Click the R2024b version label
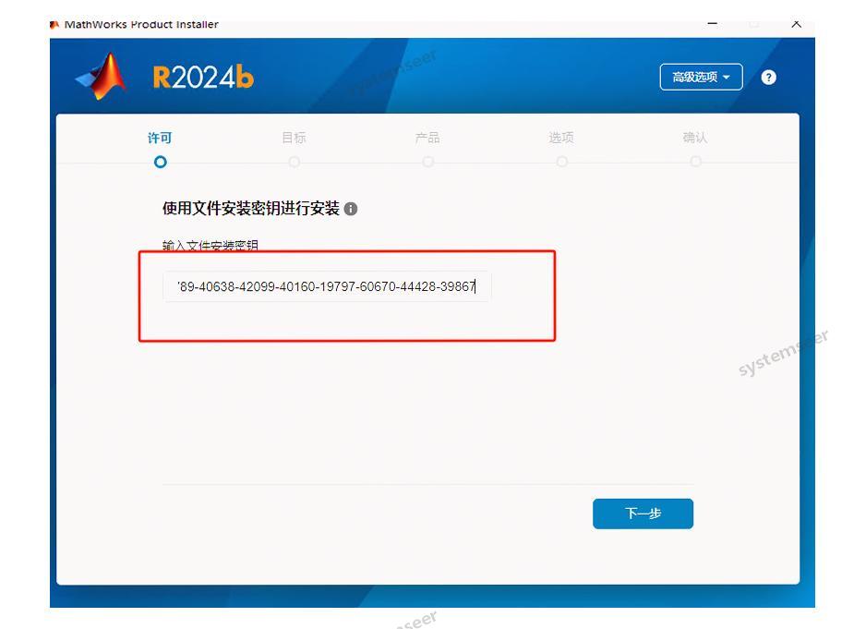Viewport: 866px width, 629px height. (203, 77)
